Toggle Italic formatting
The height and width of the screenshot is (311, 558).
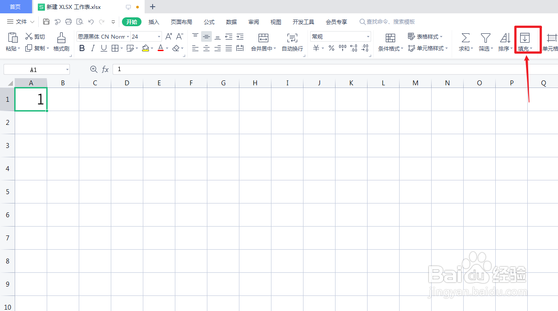[93, 48]
